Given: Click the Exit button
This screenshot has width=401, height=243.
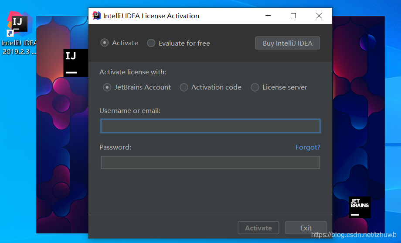Looking at the screenshot, I should point(306,228).
